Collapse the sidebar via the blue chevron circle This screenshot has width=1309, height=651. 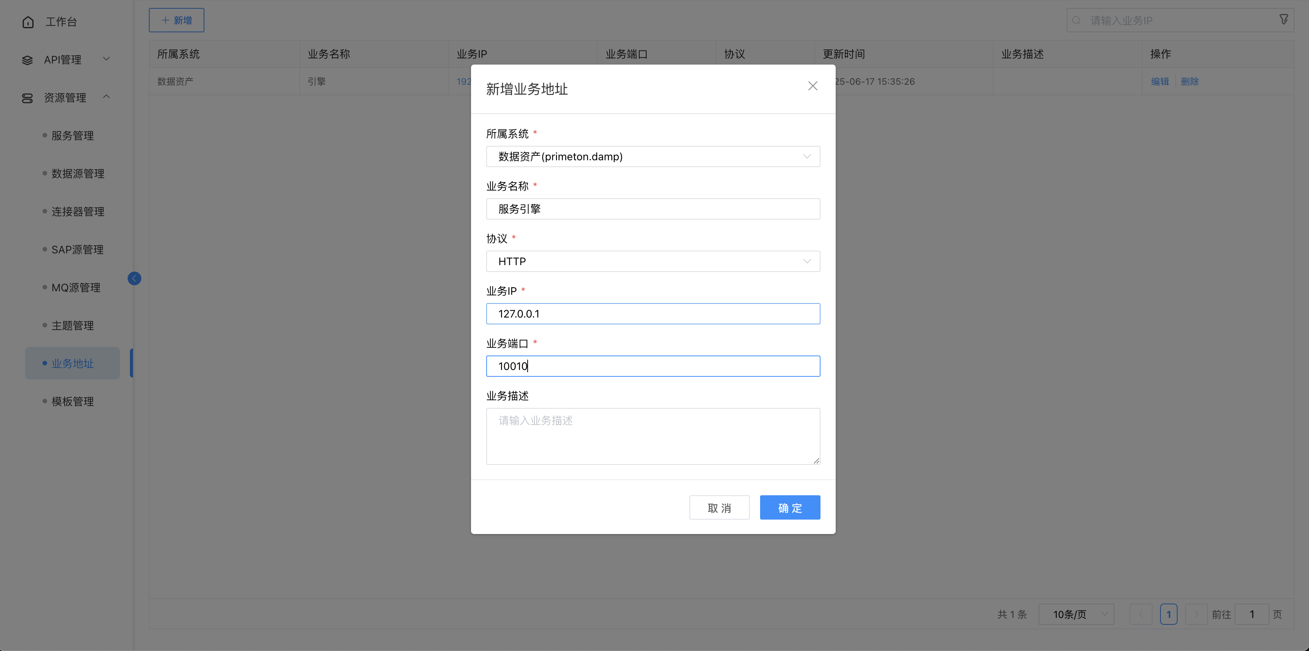point(134,278)
